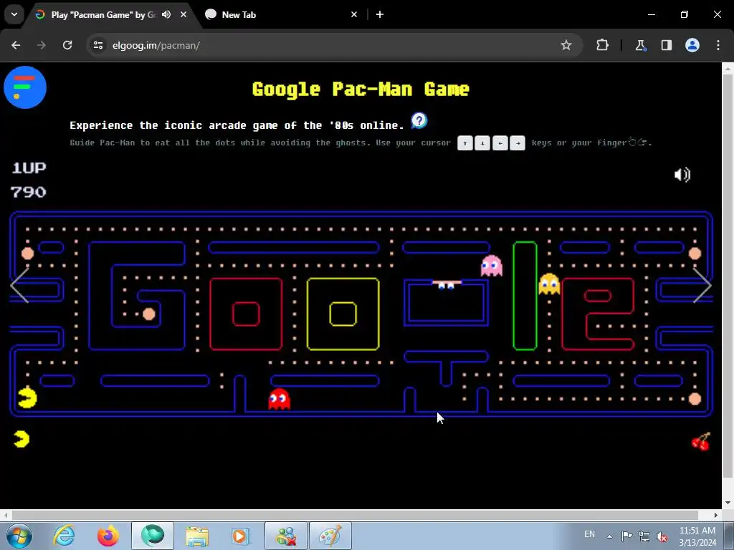Click the down arrow key button

pyautogui.click(x=482, y=143)
